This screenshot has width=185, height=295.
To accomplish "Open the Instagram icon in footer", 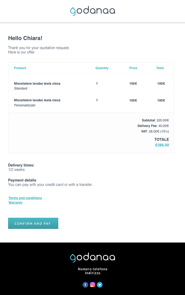I will coord(93,285).
